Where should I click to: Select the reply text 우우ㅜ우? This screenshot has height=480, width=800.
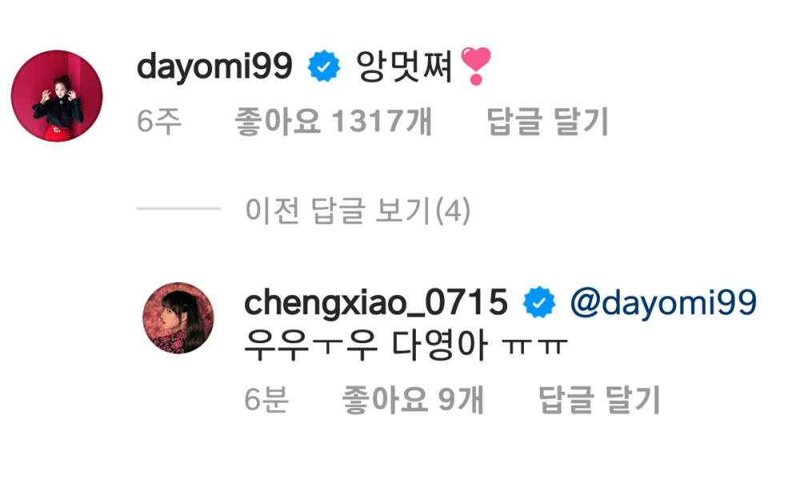coord(310,346)
